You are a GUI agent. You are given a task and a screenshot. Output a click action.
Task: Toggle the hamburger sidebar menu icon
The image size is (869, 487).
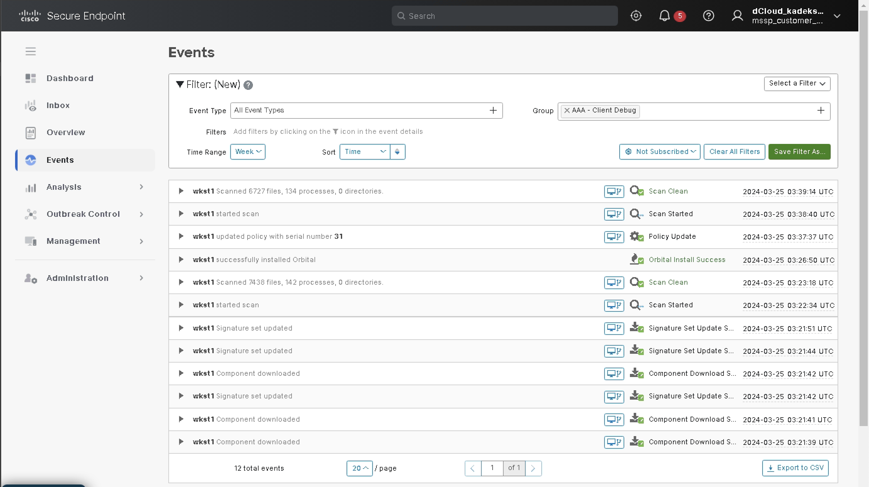30,51
